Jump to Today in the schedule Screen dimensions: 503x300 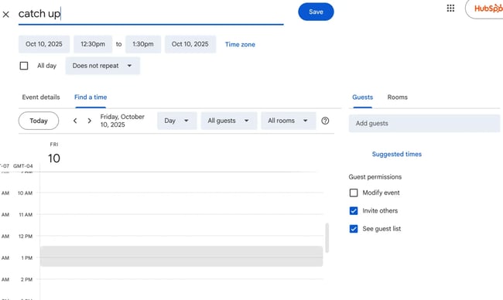[39, 121]
